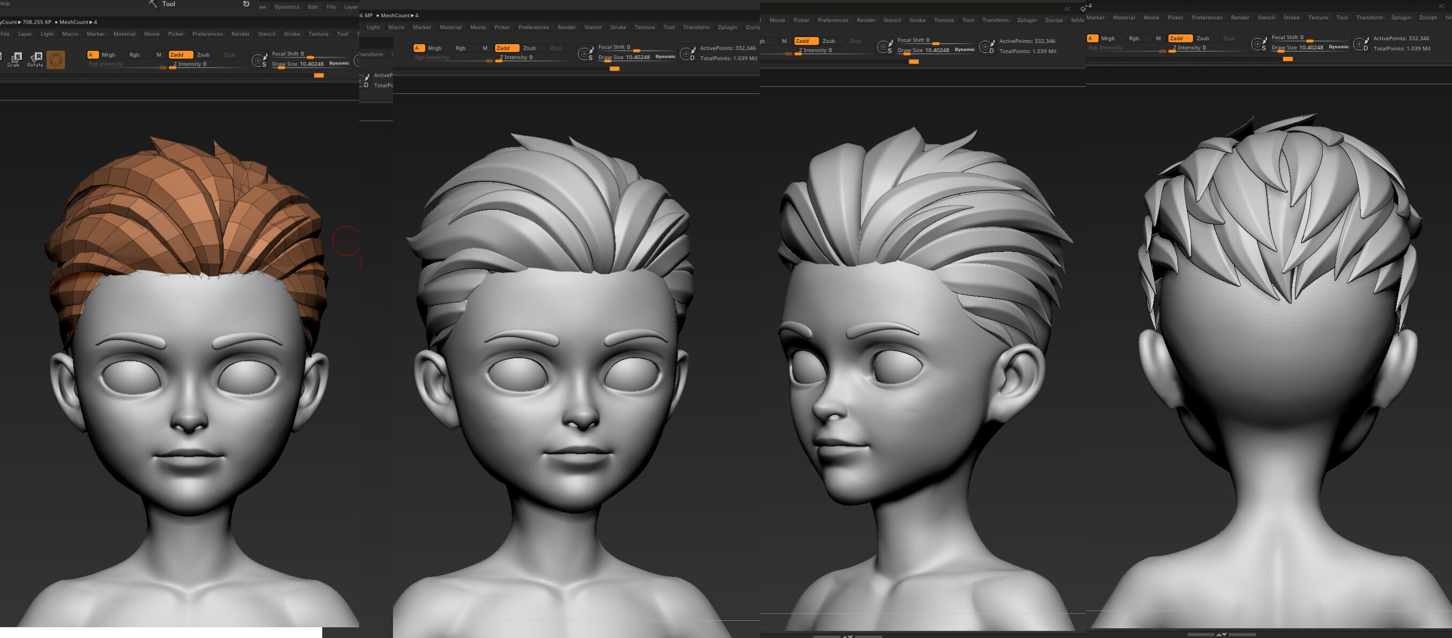Click the Focal Shift slider in the orange-hair panel
This screenshot has height=638, width=1452.
(310, 54)
